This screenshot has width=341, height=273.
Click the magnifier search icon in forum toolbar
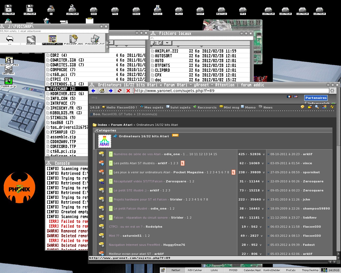[317, 107]
